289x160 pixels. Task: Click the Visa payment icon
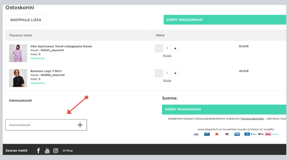(x=196, y=134)
